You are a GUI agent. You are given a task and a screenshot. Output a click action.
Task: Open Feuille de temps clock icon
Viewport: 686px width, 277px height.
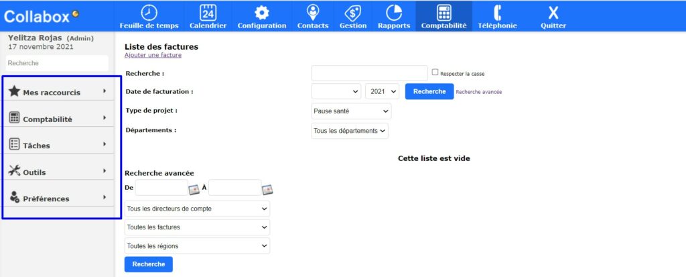pos(149,12)
